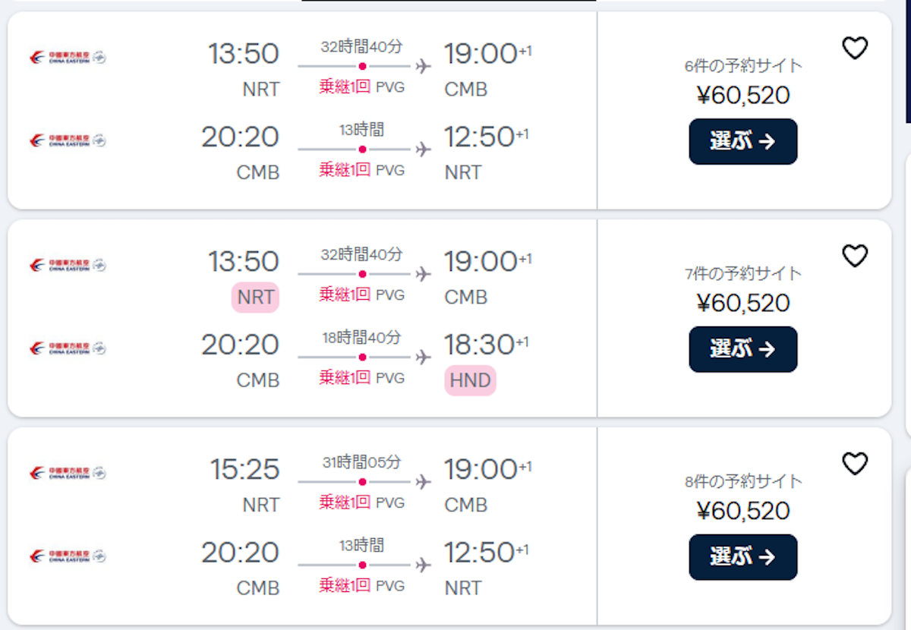Save the first flight with the heart icon
This screenshot has height=630, width=911.
tap(855, 49)
